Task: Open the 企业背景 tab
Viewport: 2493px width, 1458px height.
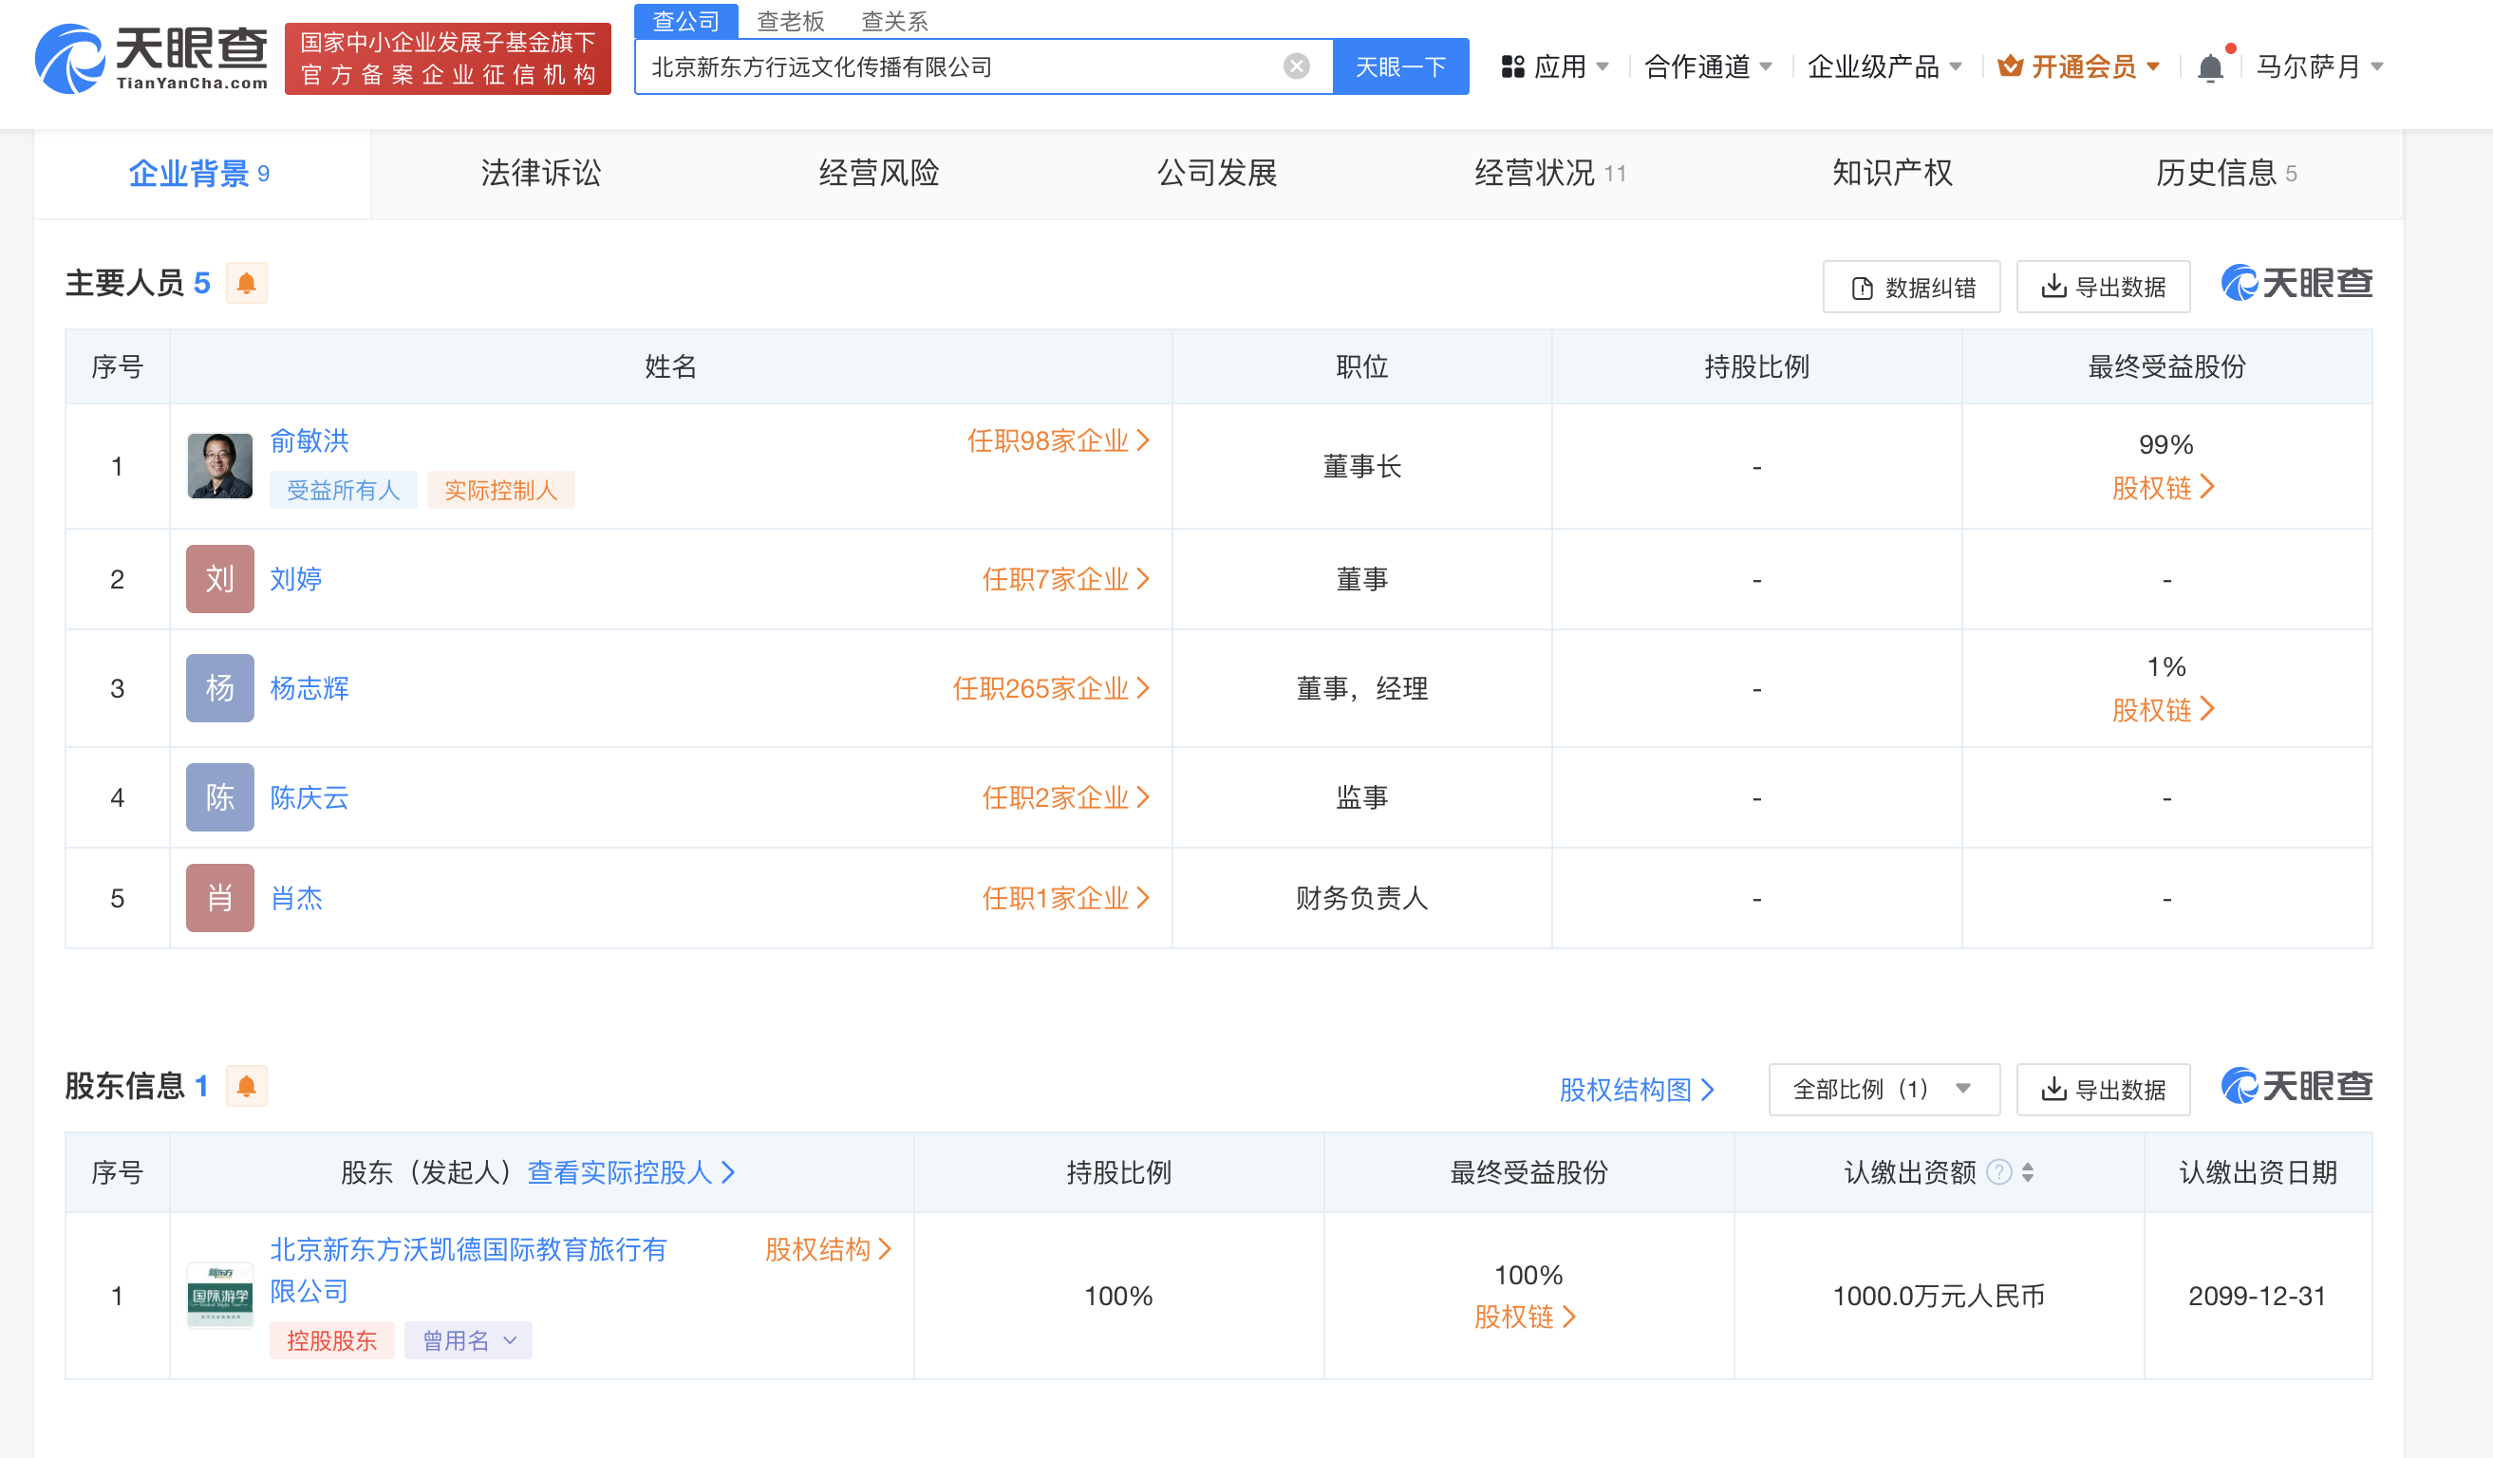Action: (201, 174)
